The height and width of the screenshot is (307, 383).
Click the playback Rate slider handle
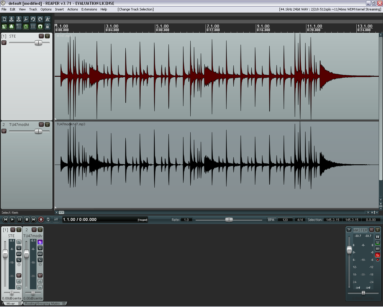point(229,220)
